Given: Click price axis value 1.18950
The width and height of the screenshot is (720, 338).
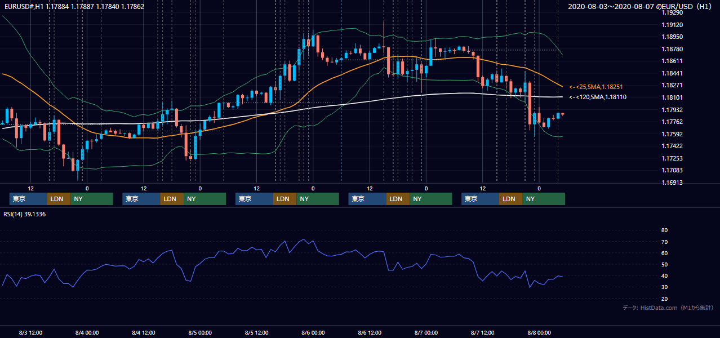Looking at the screenshot, I should pos(672,37).
